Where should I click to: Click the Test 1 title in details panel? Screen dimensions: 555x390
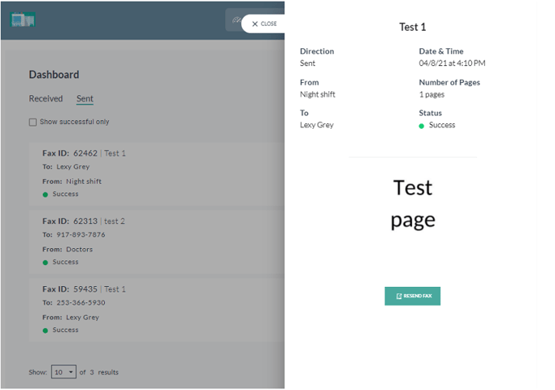(412, 27)
